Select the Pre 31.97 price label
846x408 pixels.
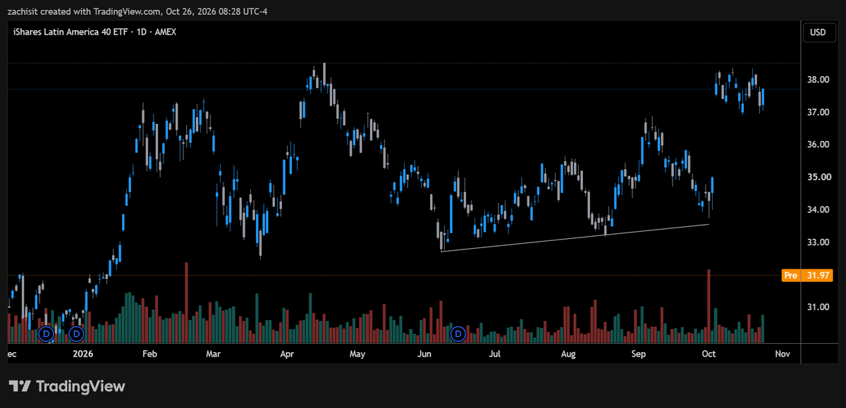807,275
